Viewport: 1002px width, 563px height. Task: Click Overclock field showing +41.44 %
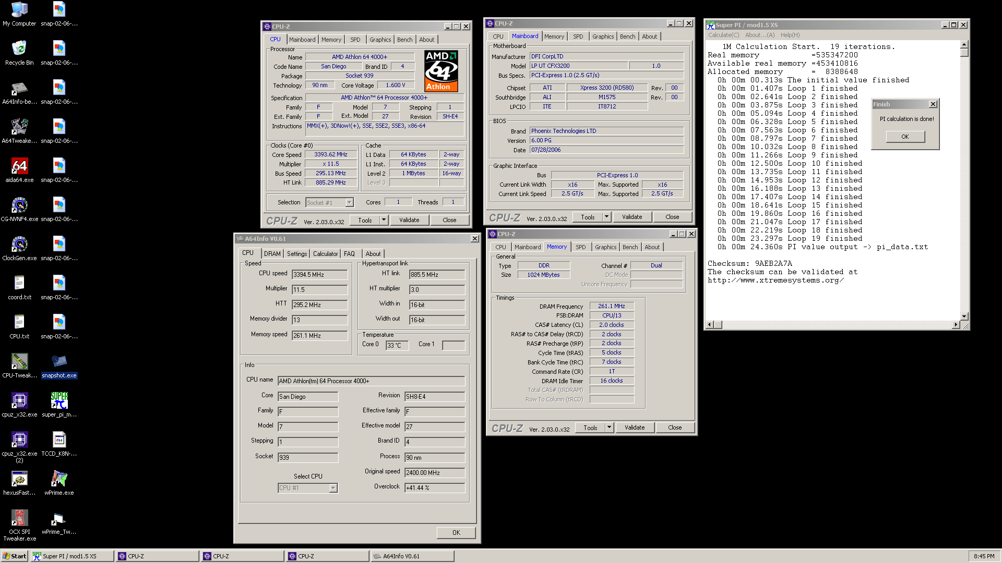click(435, 488)
